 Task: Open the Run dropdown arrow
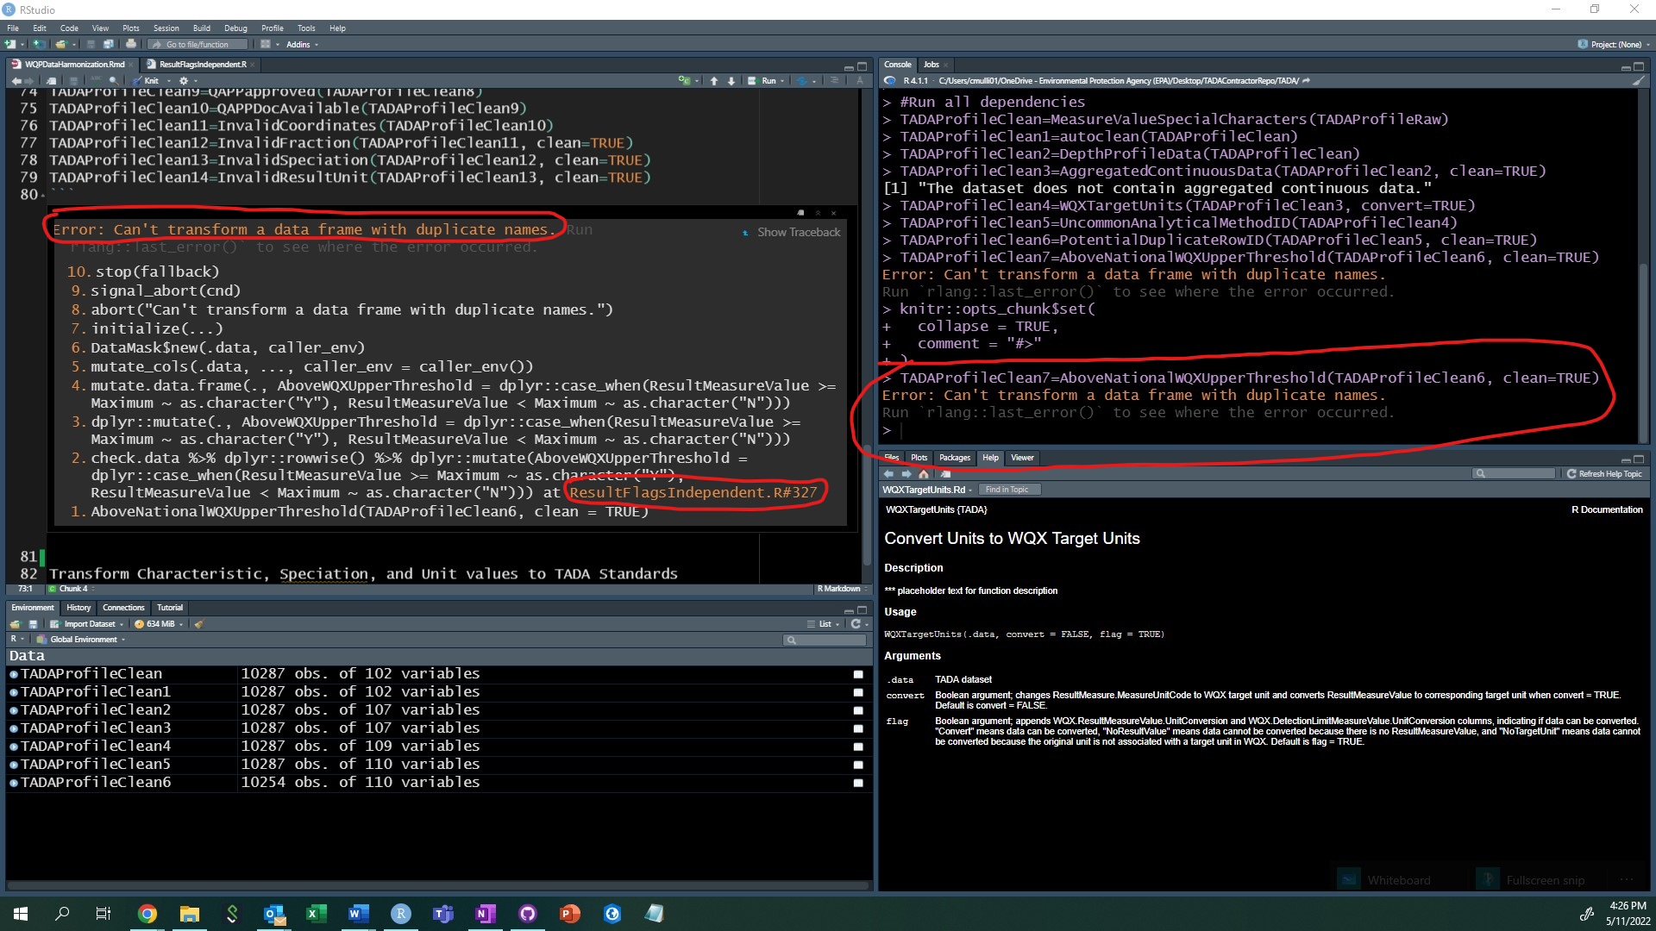(782, 81)
